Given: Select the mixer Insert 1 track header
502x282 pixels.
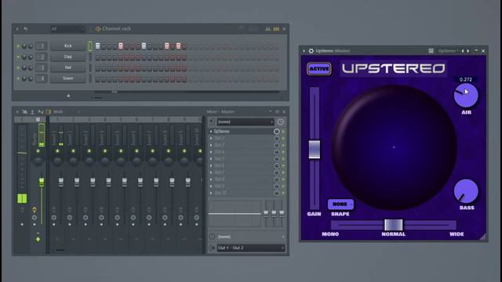Looking at the screenshot, I should pyautogui.click(x=57, y=119).
